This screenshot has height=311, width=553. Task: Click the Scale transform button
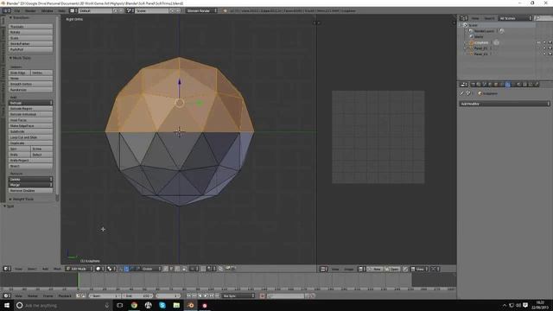pos(31,38)
